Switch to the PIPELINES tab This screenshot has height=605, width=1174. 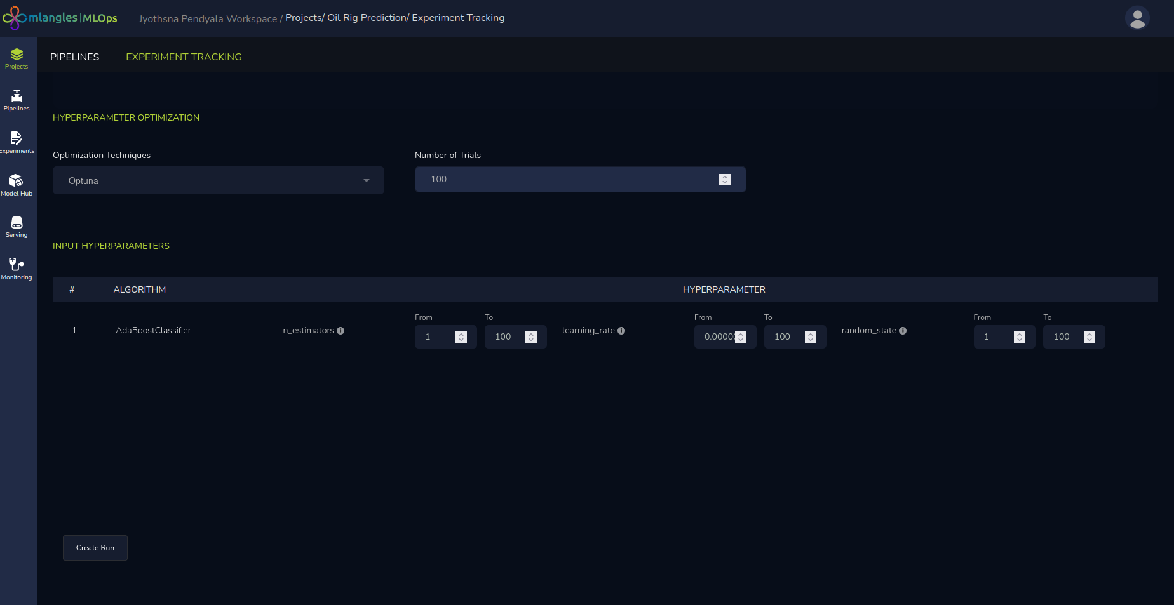pos(74,57)
